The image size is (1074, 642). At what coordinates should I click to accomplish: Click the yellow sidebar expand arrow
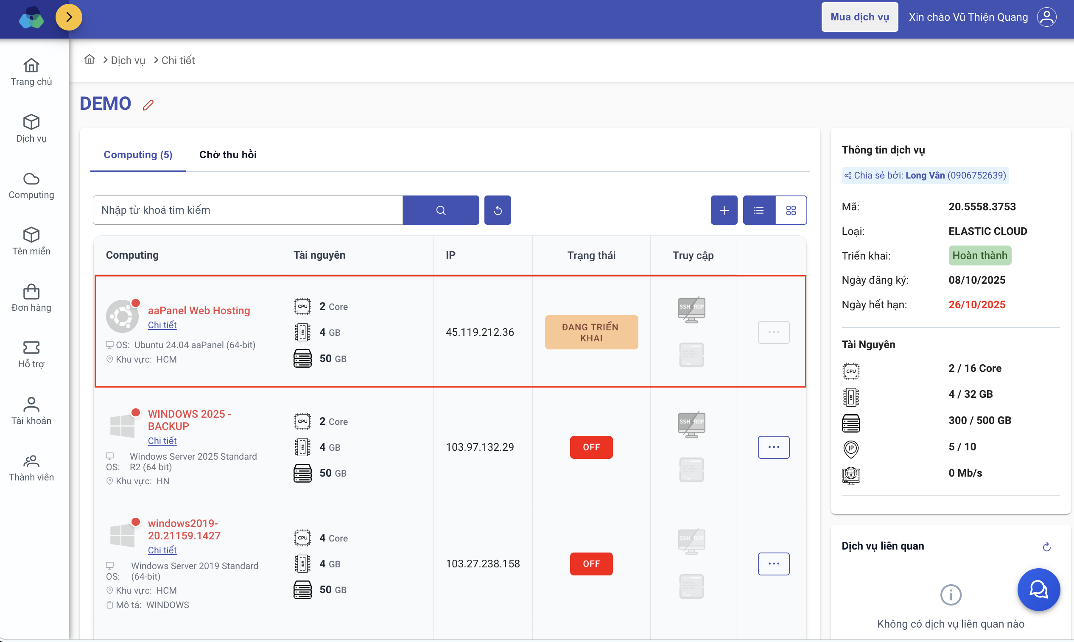pyautogui.click(x=69, y=17)
